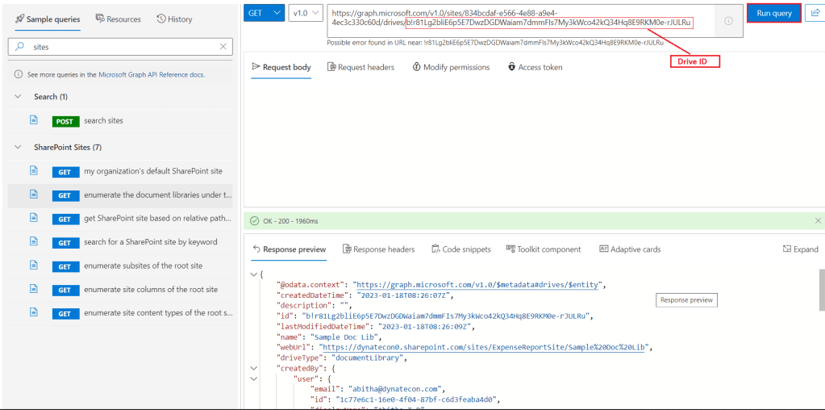Open the Code snippets tab
The height and width of the screenshot is (410, 825).
[460, 249]
